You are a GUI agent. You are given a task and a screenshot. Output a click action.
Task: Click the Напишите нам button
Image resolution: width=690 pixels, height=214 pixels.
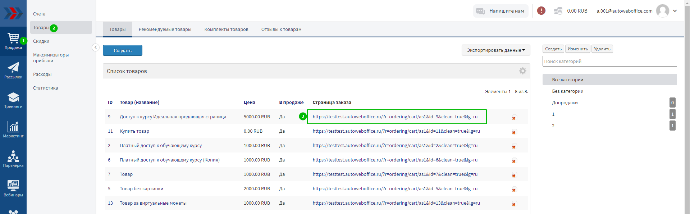pos(501,11)
